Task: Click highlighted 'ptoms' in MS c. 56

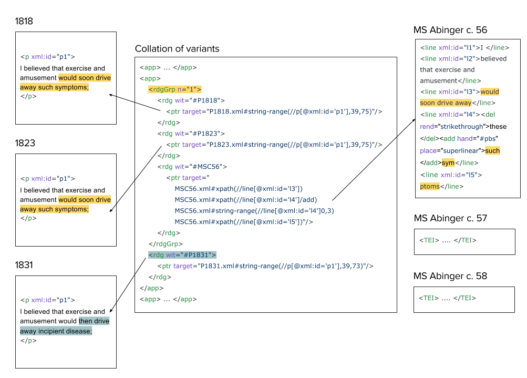Action: coord(430,186)
